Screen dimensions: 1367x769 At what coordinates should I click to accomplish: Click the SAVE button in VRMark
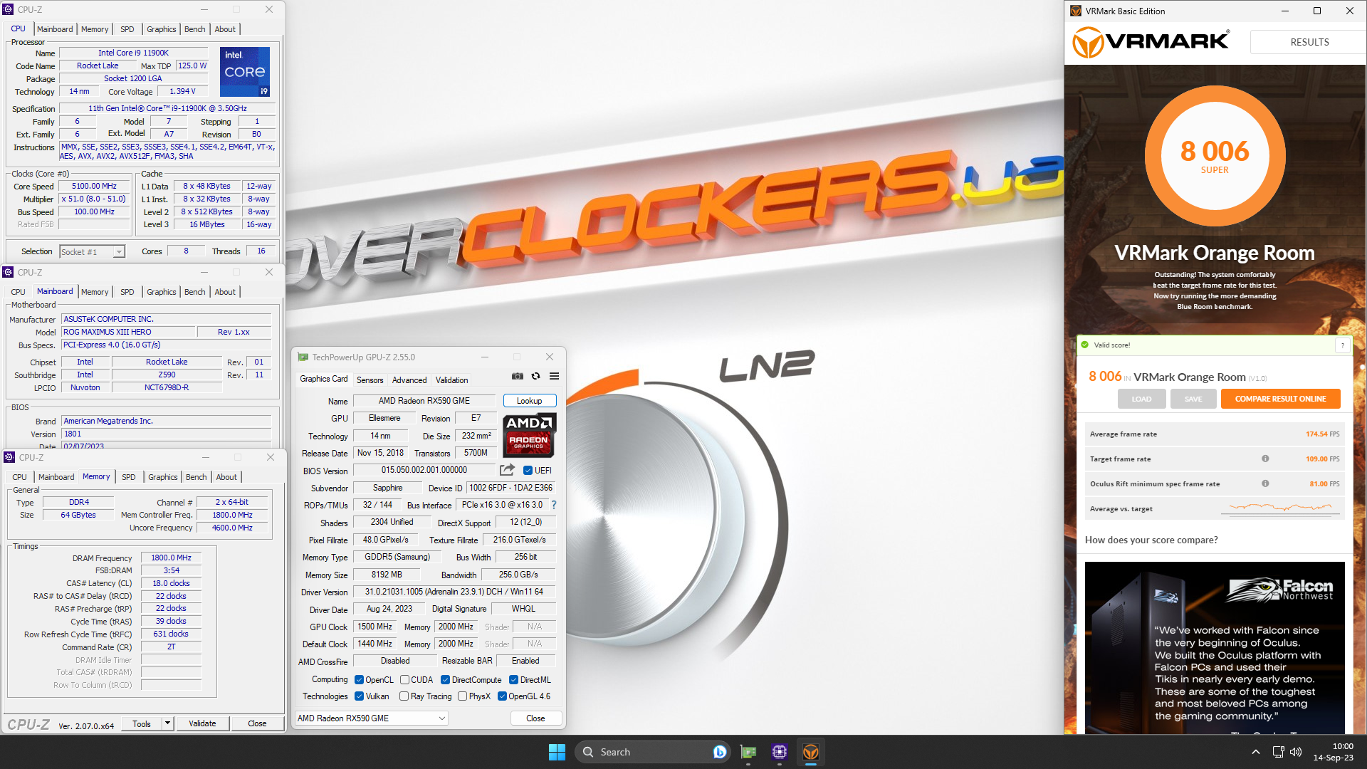click(x=1193, y=399)
